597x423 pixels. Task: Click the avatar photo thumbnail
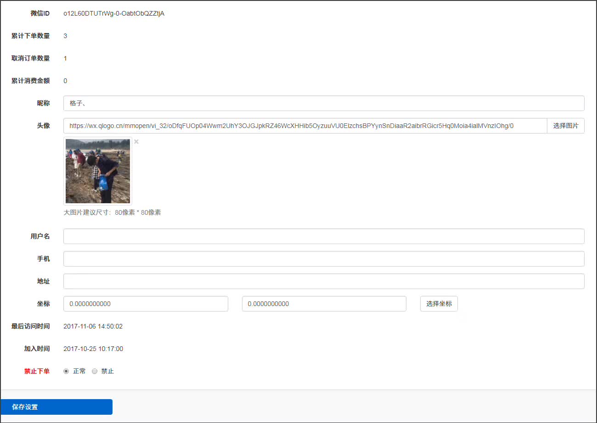[97, 171]
